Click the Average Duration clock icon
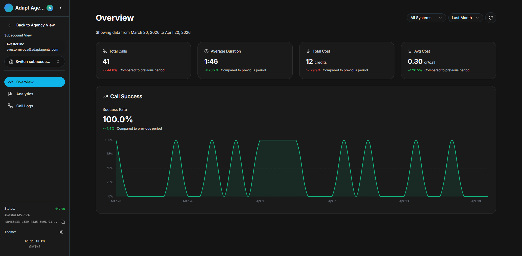 click(x=206, y=51)
